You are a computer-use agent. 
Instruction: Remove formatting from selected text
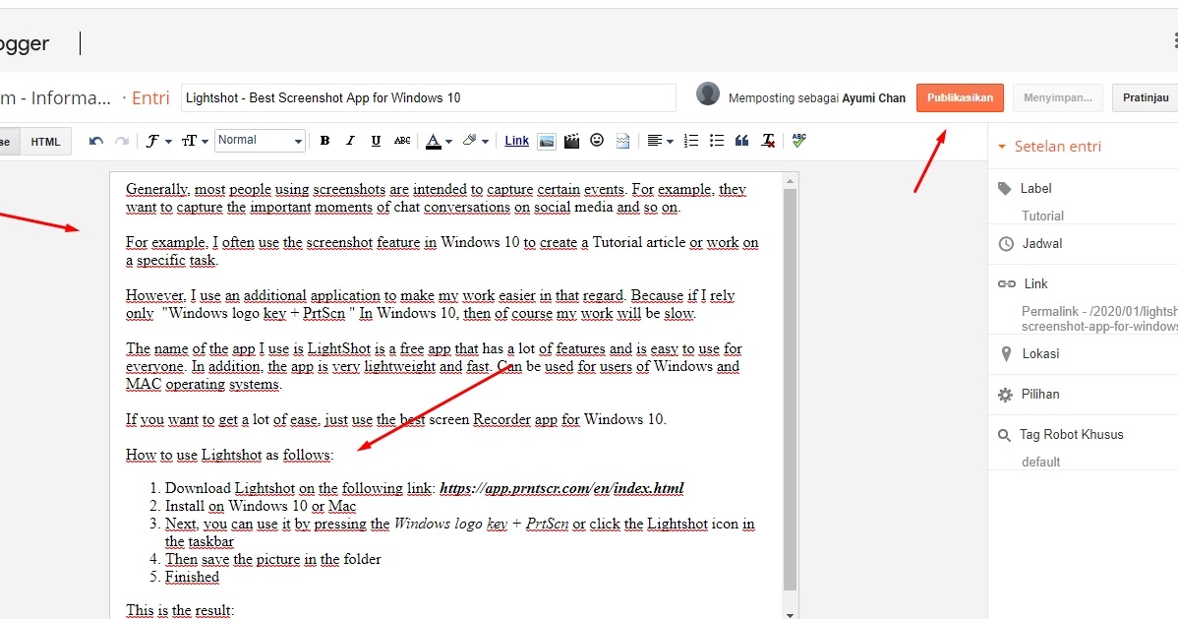768,141
